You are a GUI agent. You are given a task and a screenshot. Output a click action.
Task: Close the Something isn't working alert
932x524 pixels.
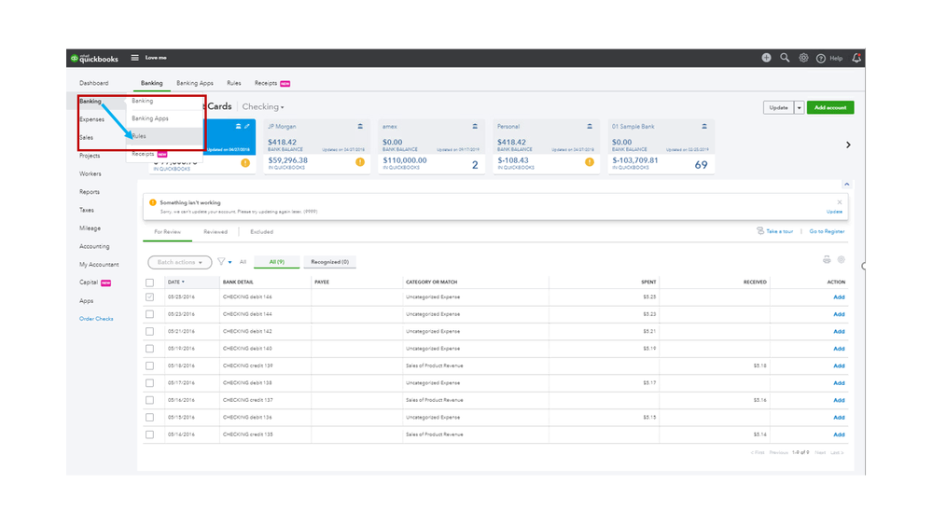pyautogui.click(x=840, y=202)
